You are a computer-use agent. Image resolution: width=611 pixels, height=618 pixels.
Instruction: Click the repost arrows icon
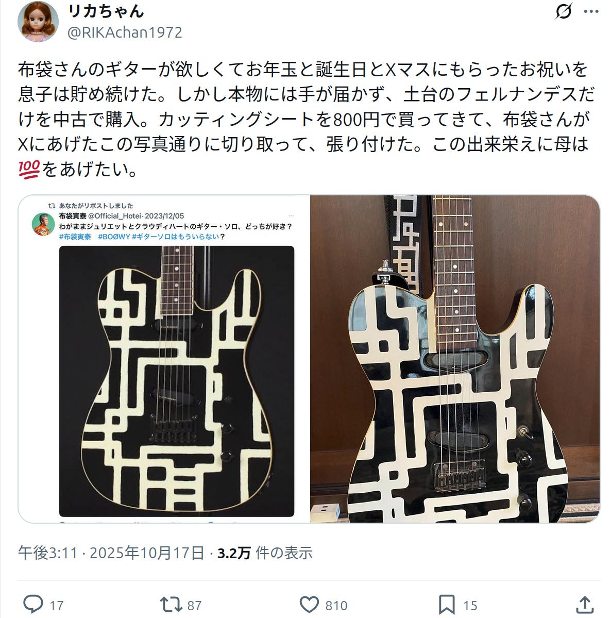coord(171,605)
